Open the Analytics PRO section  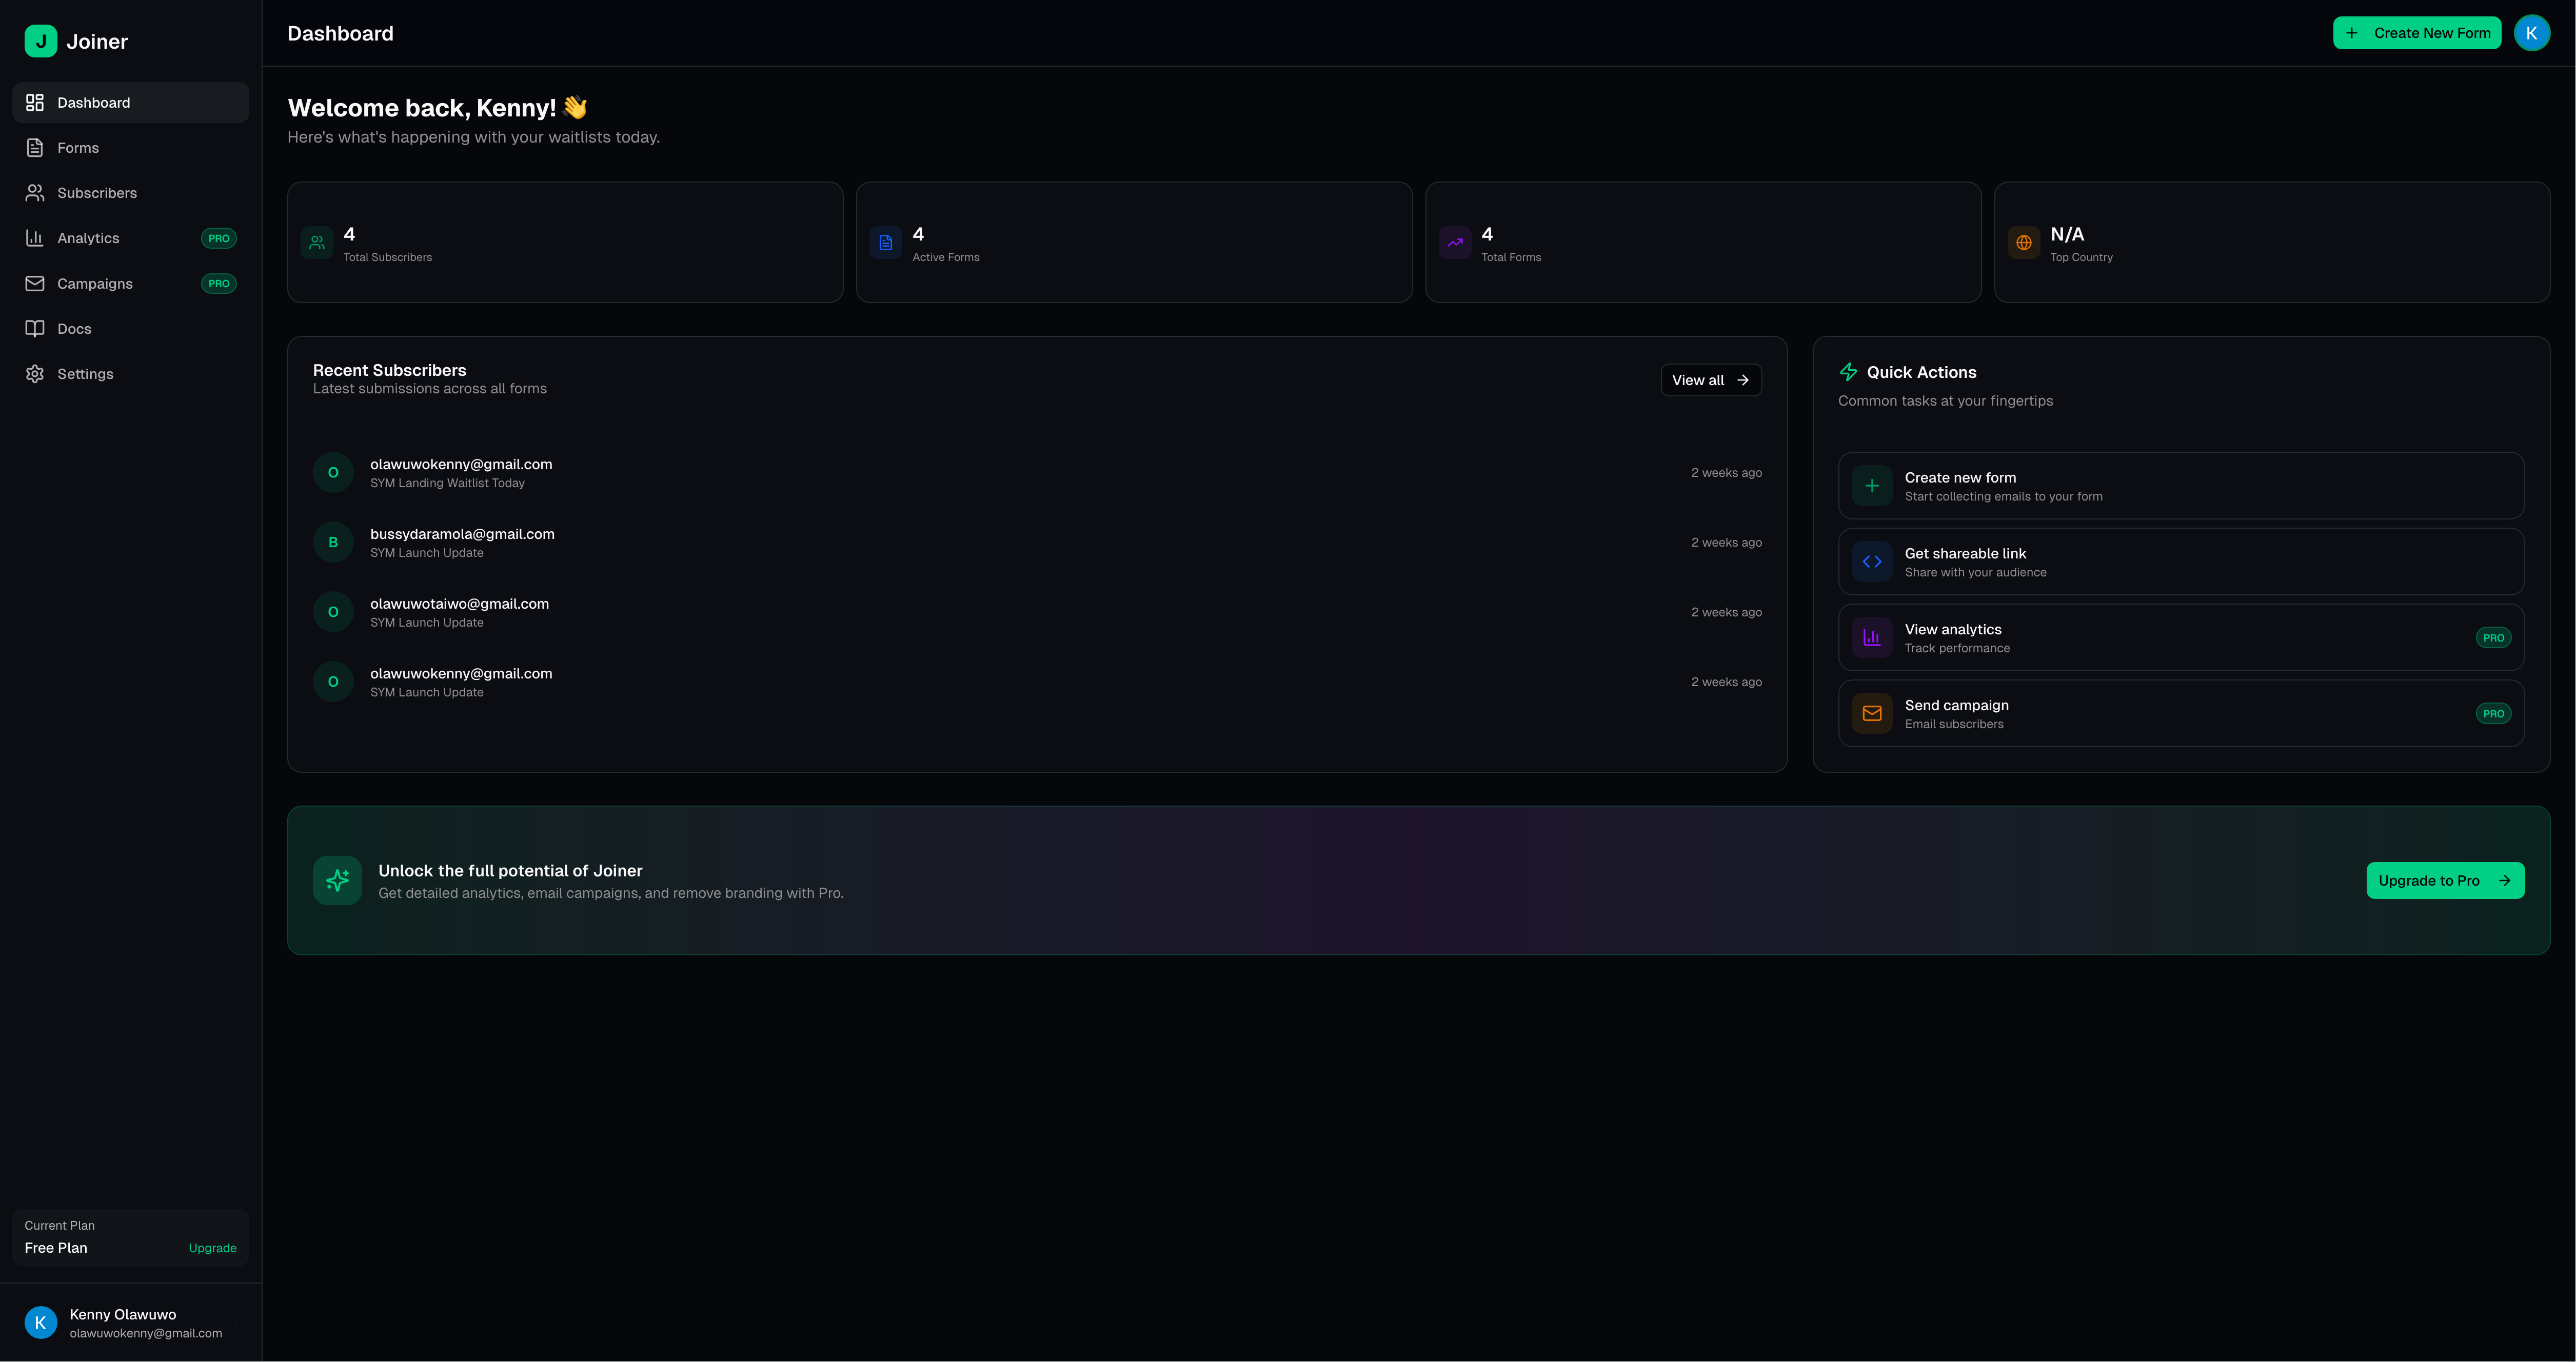point(88,238)
